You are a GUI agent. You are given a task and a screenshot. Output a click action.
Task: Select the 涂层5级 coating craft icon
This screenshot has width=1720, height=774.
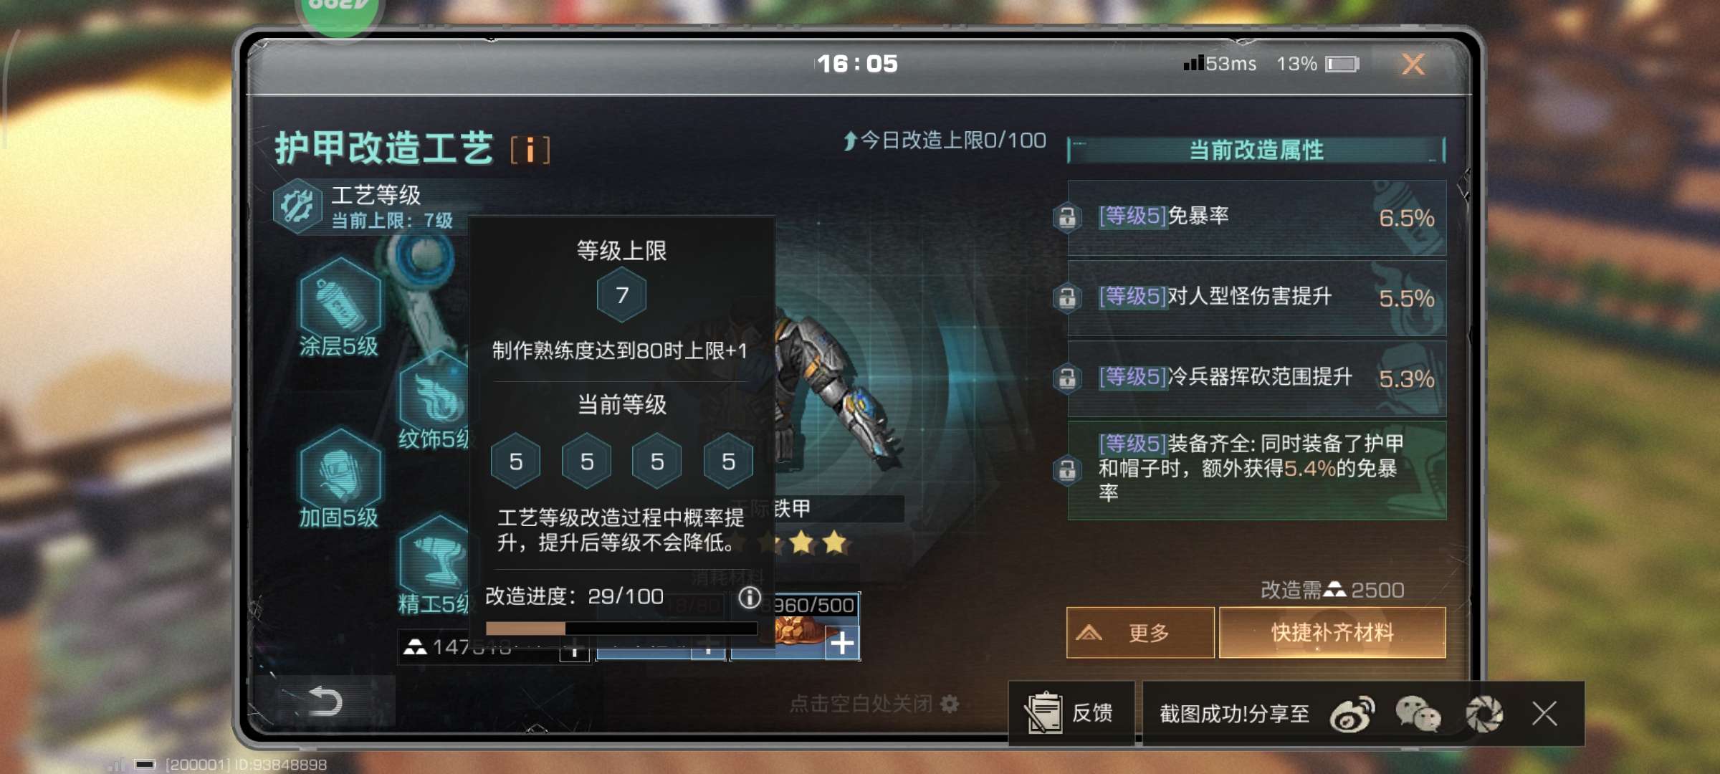(341, 302)
